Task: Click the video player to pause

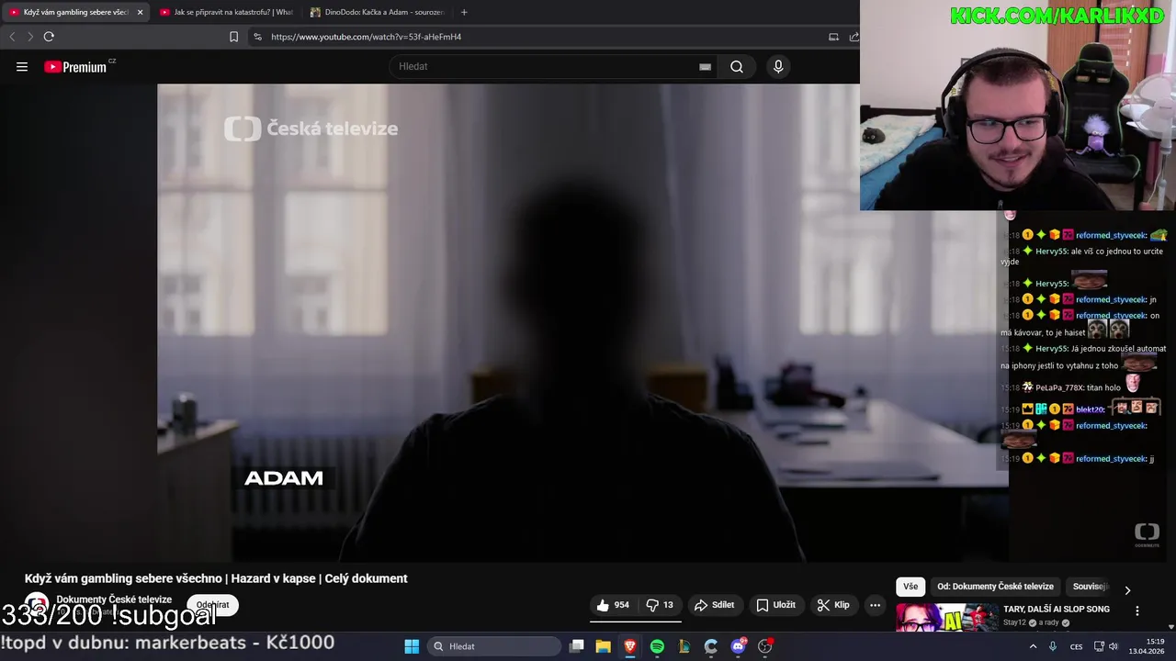Action: click(582, 322)
